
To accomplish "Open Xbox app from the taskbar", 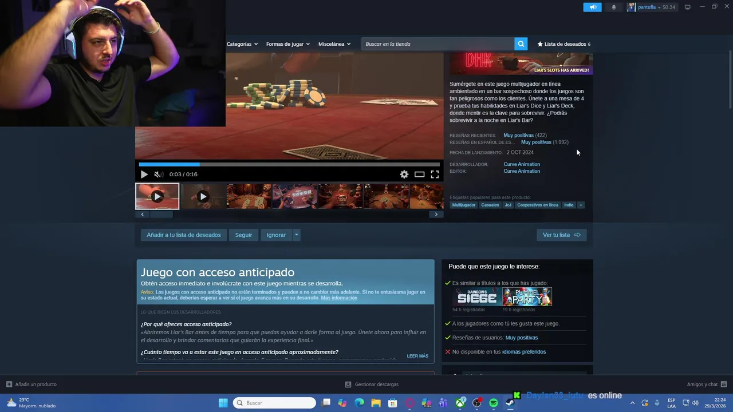I will 460,403.
